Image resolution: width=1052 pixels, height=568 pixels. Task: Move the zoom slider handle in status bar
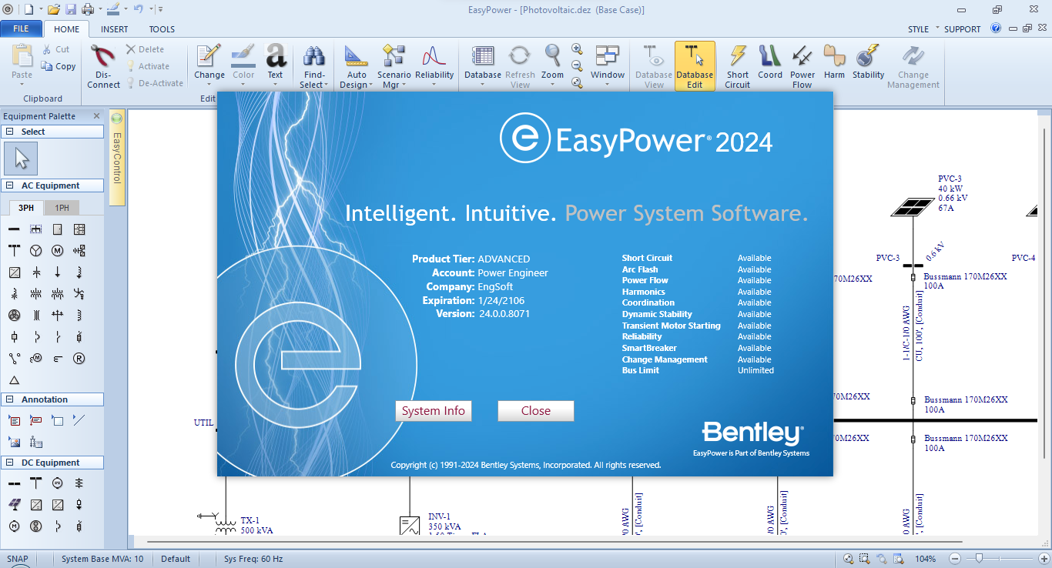979,558
